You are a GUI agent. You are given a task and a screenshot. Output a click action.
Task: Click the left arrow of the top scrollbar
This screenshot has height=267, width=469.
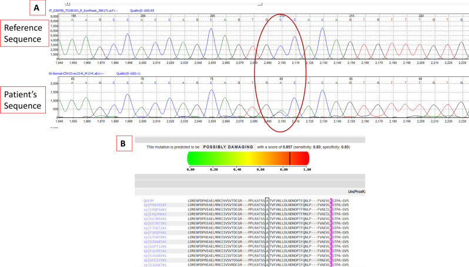coord(68,4)
